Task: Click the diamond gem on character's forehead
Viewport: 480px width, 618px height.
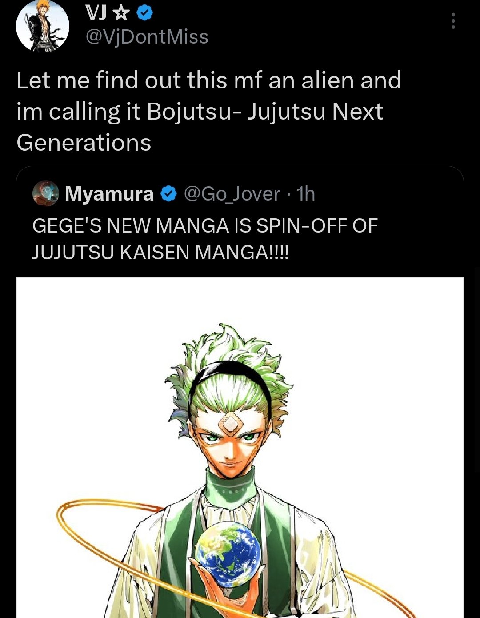Action: point(231,424)
